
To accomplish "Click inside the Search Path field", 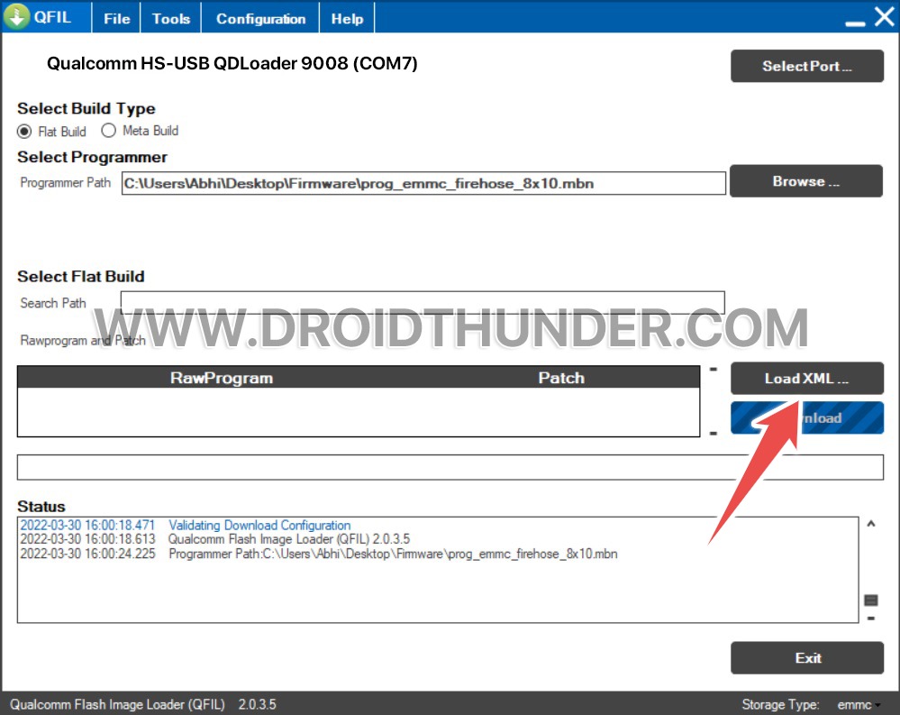I will click(x=423, y=302).
